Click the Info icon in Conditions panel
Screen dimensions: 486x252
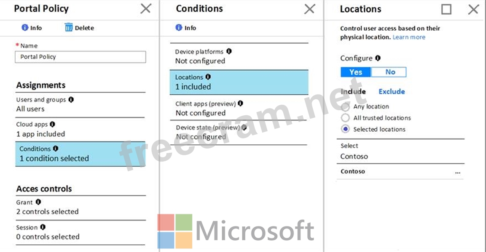pyautogui.click(x=179, y=28)
